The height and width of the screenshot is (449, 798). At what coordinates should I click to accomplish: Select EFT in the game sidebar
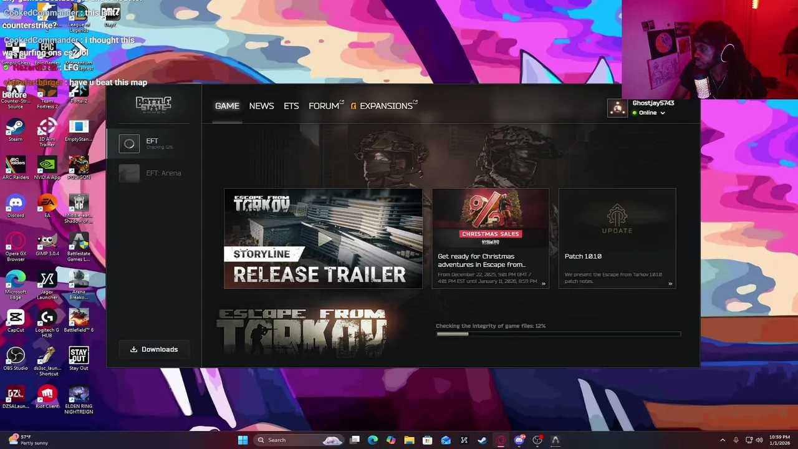coord(153,143)
